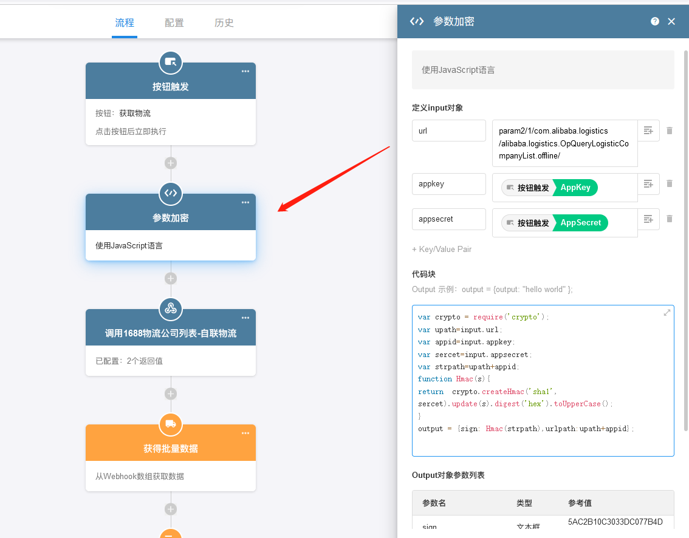Switch to the 流程 tab
The height and width of the screenshot is (538, 689).
click(125, 23)
